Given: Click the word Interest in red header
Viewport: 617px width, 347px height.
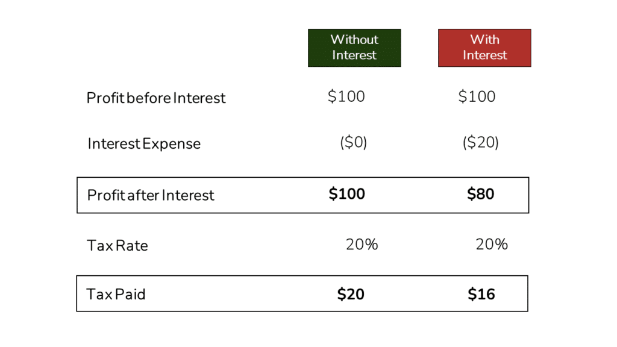Looking at the screenshot, I should (x=484, y=55).
